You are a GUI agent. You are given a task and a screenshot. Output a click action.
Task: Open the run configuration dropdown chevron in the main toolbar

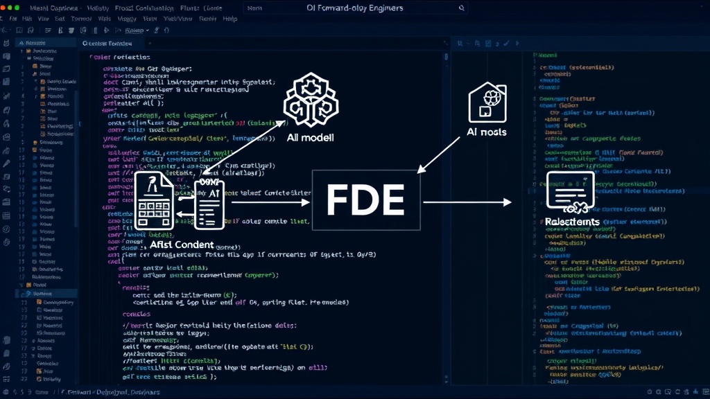(147, 30)
